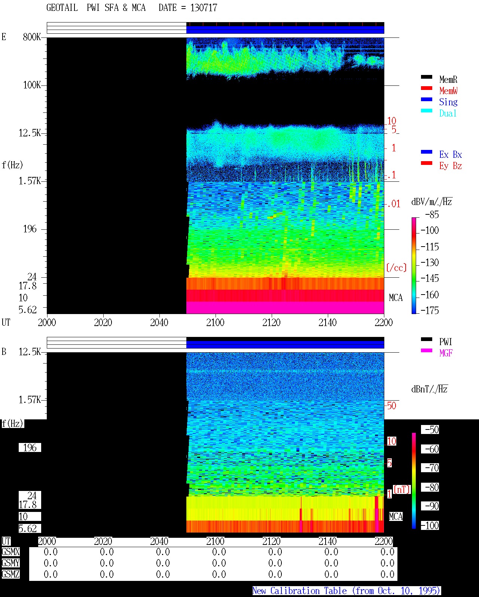Click the MCA label beside the E panel
479x597 pixels.
(x=396, y=298)
